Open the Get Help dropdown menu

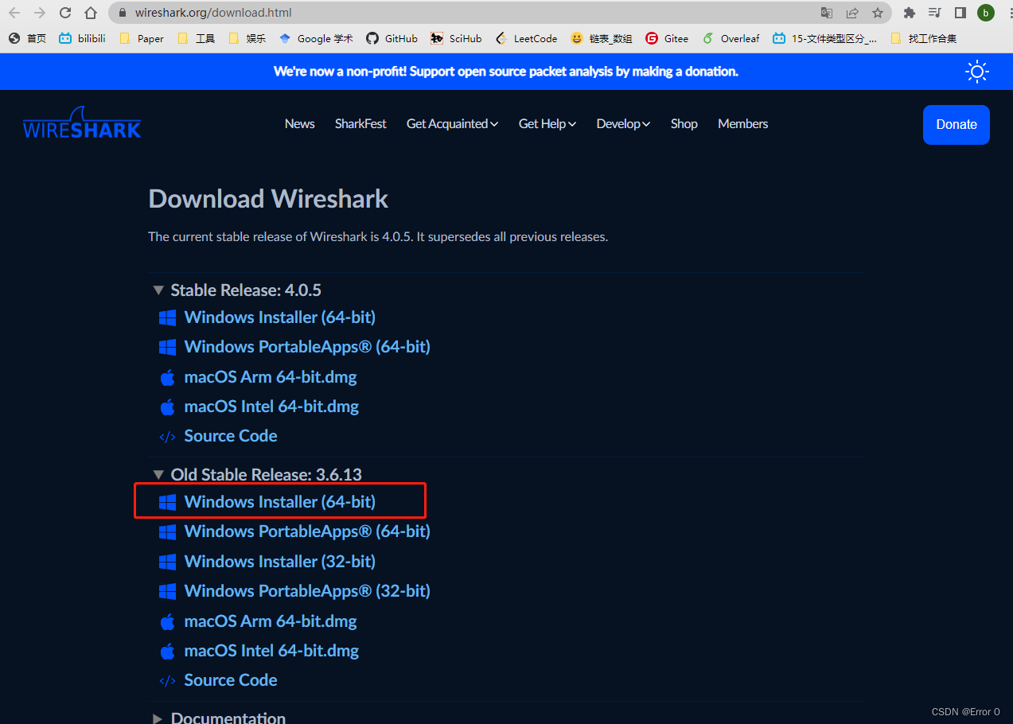(x=547, y=124)
